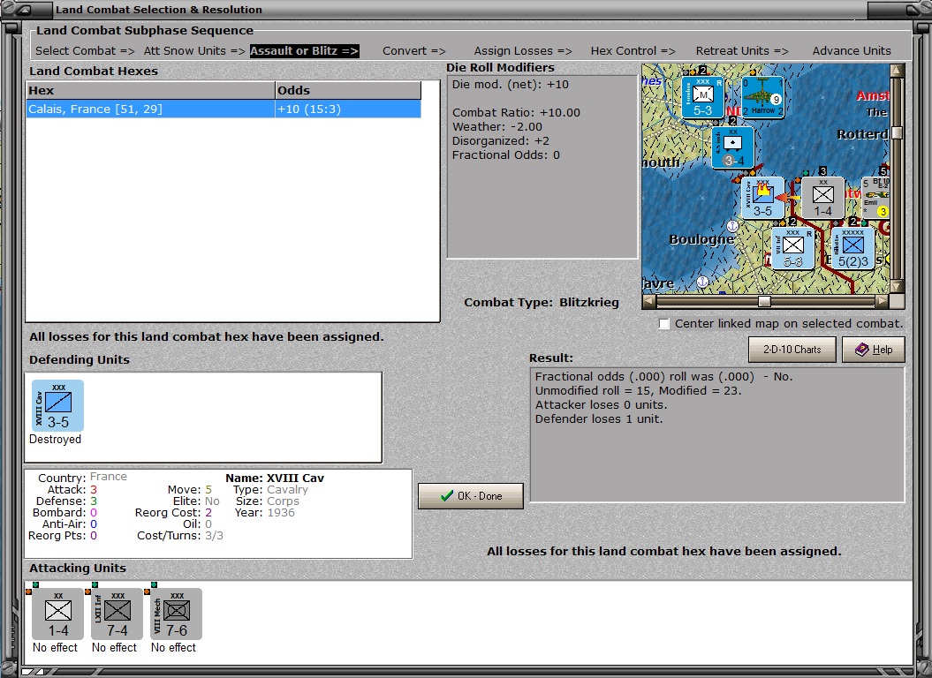
Task: Click the map scroll left arrow
Action: (x=648, y=301)
